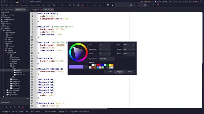Image resolution: width=204 pixels, height=114 pixels.
Task: Click the hue wheel in Color Chooser
Action: tap(78, 52)
